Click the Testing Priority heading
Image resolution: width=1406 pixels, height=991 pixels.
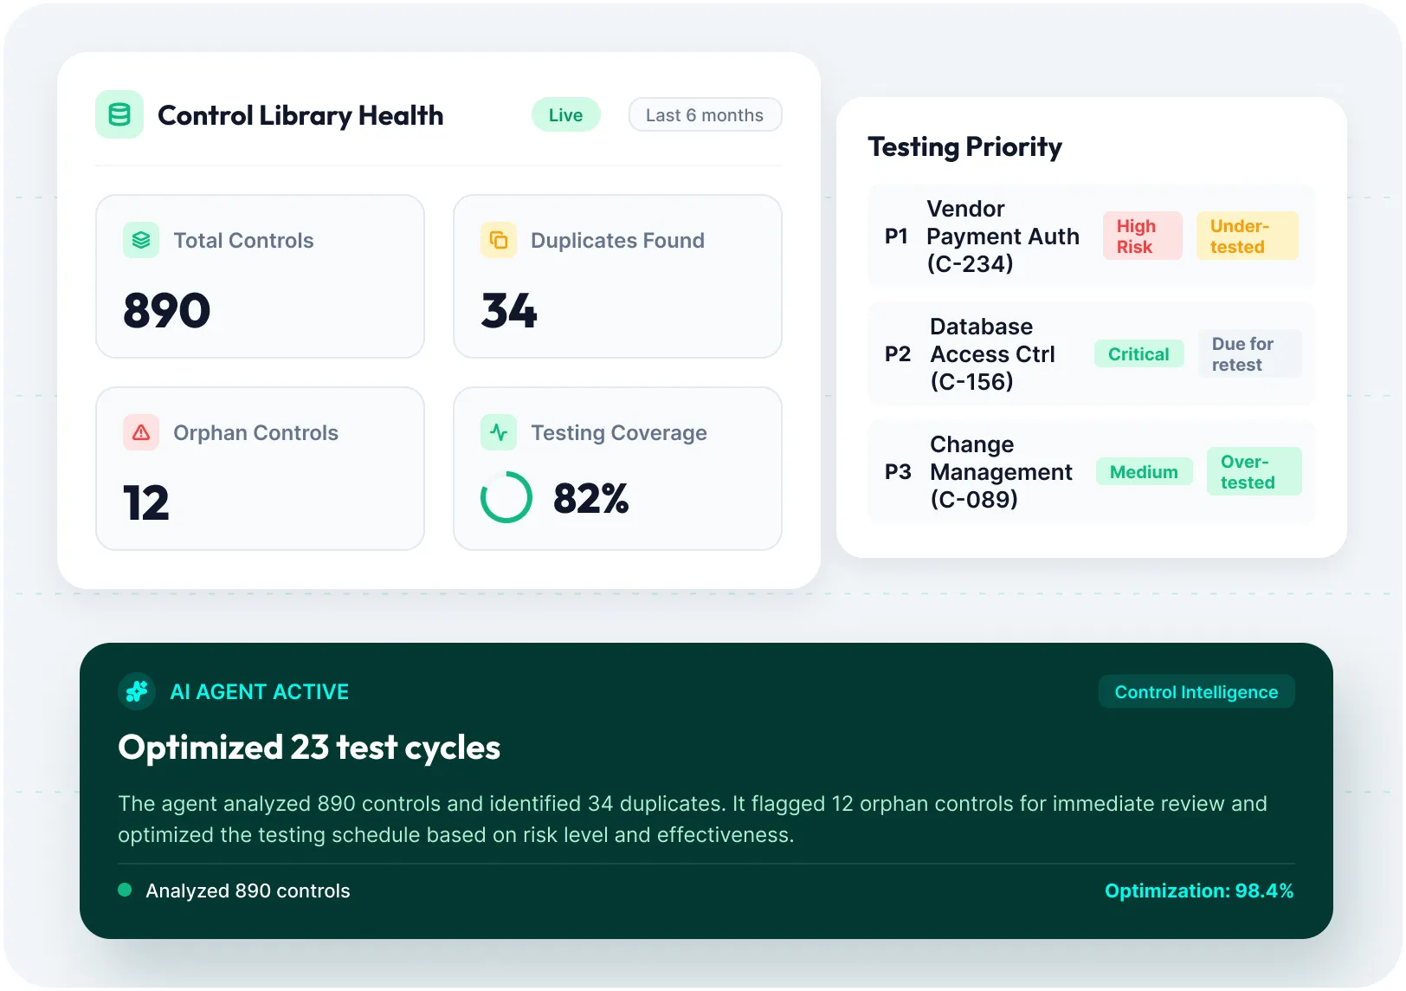965,146
